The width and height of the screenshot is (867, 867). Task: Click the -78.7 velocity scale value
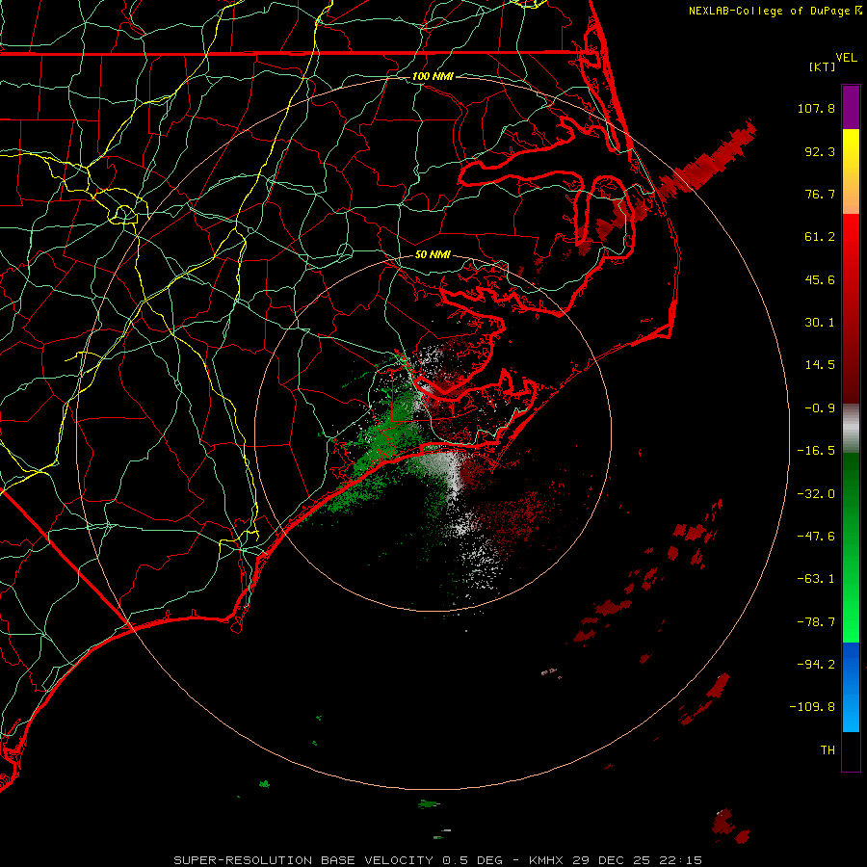(816, 622)
